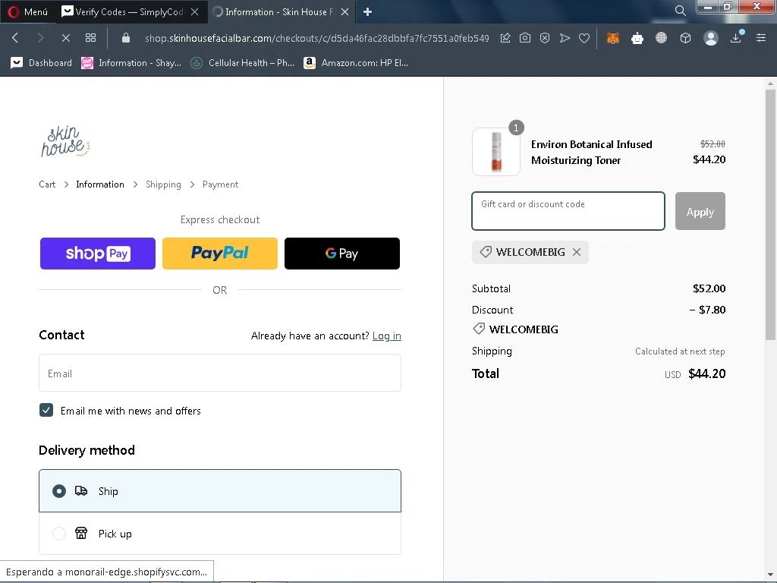Screen dimensions: 777x583
Task: Open the Information - Shay bookmark
Action: pyautogui.click(x=131, y=63)
